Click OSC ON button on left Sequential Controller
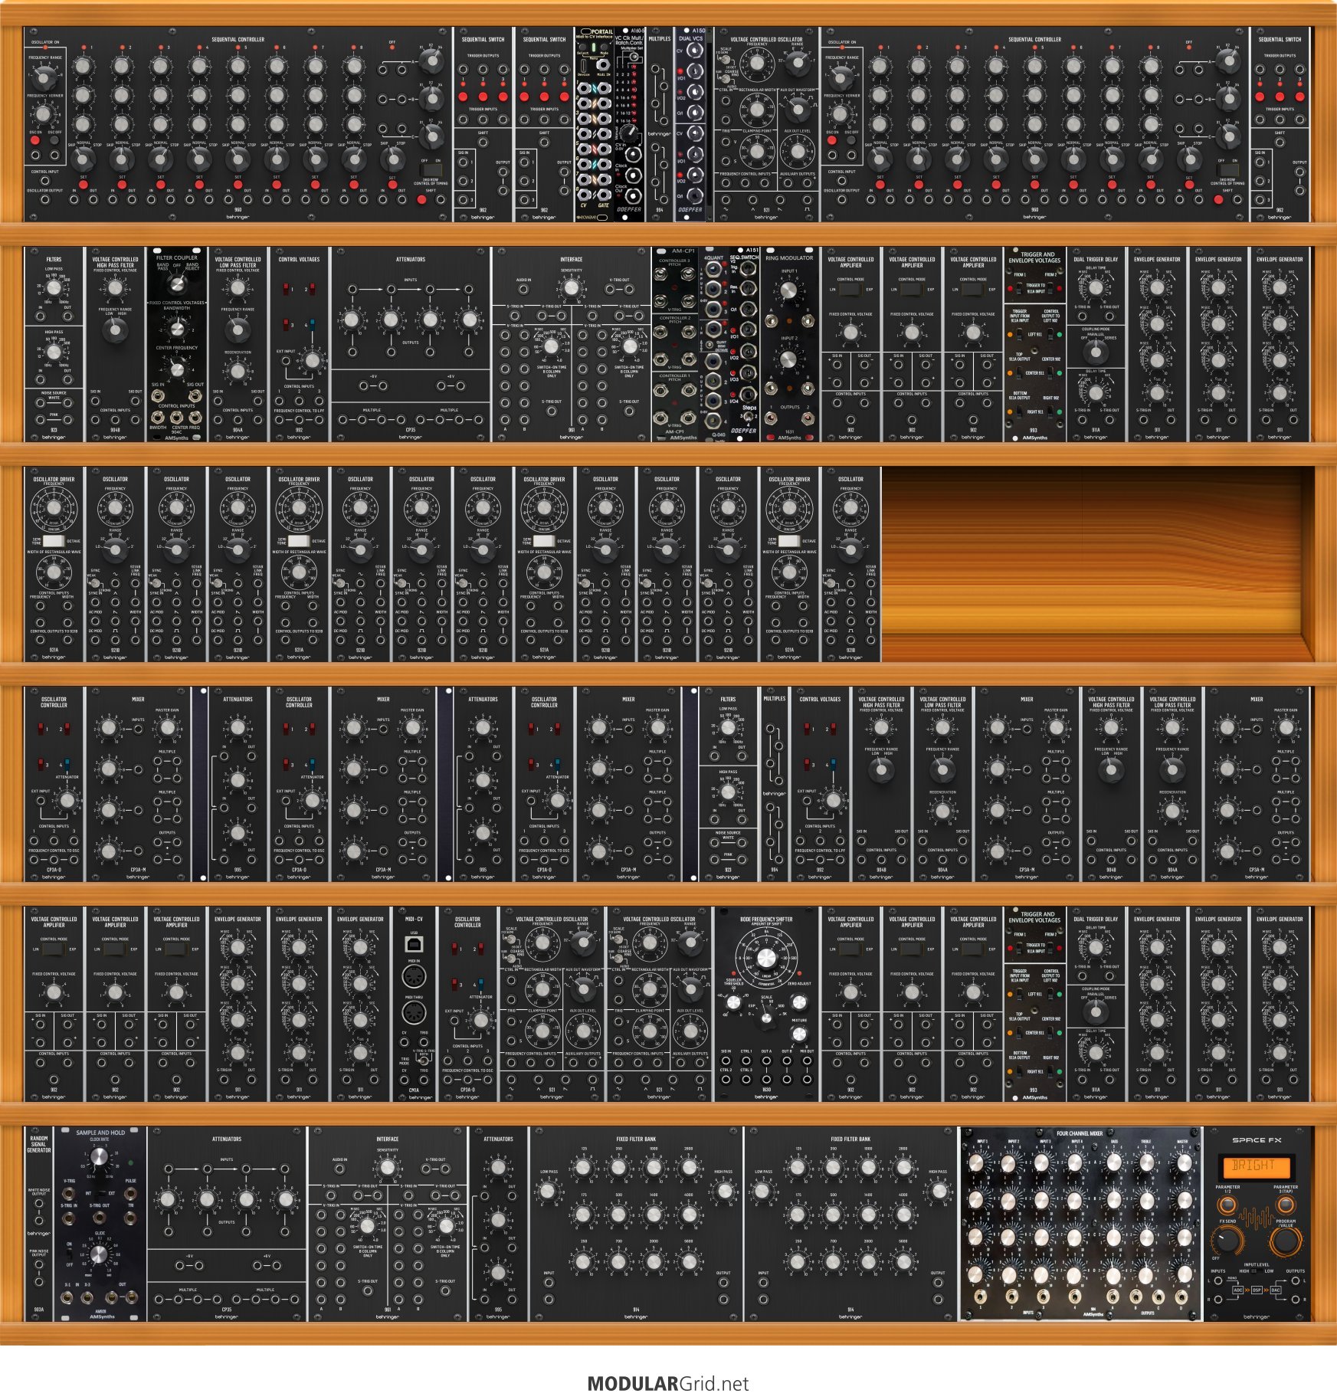Viewport: 1337px width, 1400px height. 35,141
